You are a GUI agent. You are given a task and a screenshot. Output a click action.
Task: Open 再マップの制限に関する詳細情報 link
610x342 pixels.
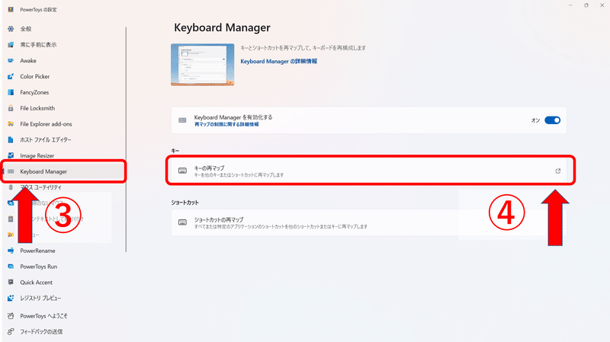[226, 124]
